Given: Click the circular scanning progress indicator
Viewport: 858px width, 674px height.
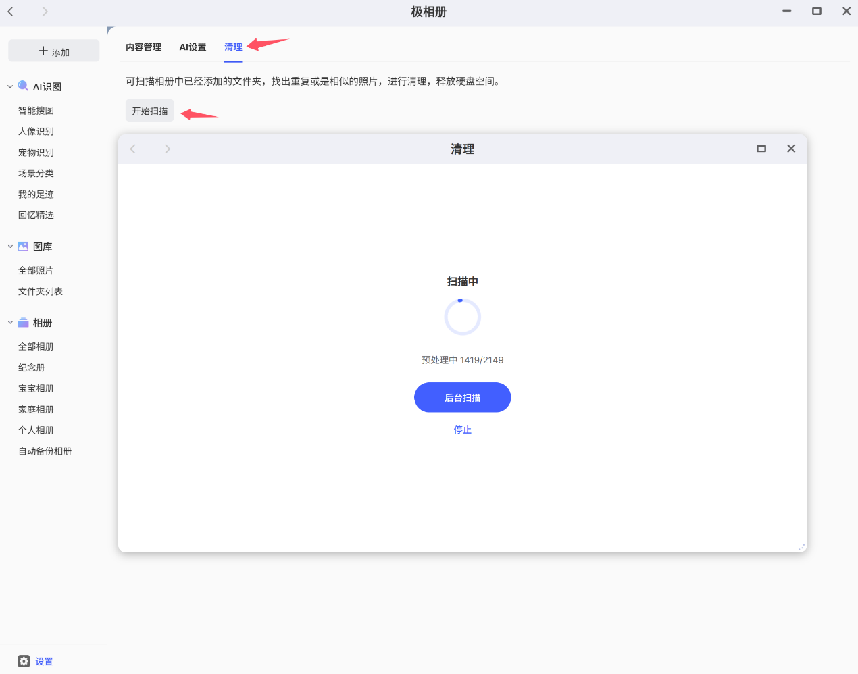Looking at the screenshot, I should tap(463, 317).
